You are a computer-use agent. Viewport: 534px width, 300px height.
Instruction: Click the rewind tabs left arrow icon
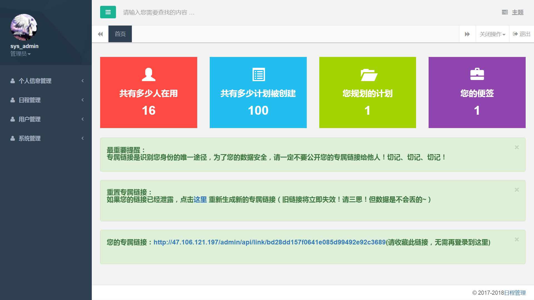(100, 34)
